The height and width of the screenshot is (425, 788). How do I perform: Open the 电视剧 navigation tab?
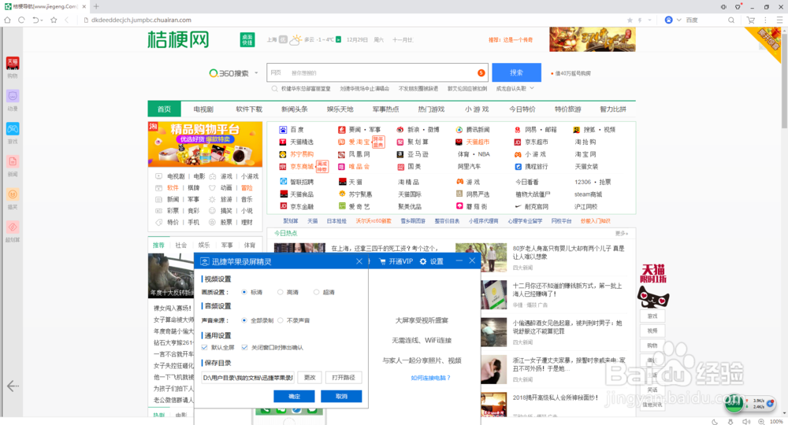pyautogui.click(x=203, y=109)
